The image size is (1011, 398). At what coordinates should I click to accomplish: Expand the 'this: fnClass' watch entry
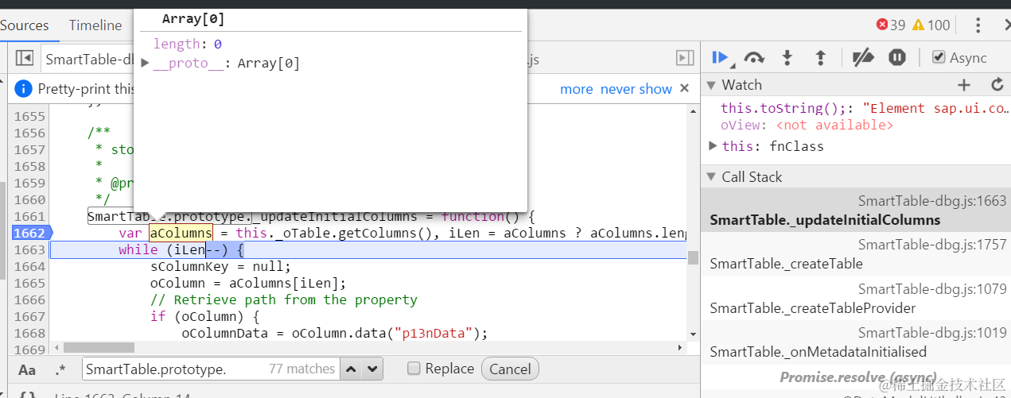click(x=714, y=146)
